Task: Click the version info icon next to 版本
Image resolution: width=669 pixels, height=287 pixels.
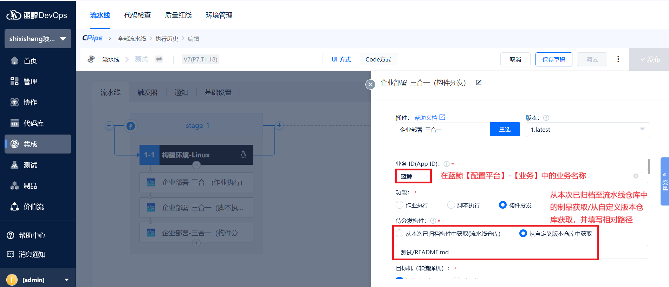Action: tap(546, 118)
